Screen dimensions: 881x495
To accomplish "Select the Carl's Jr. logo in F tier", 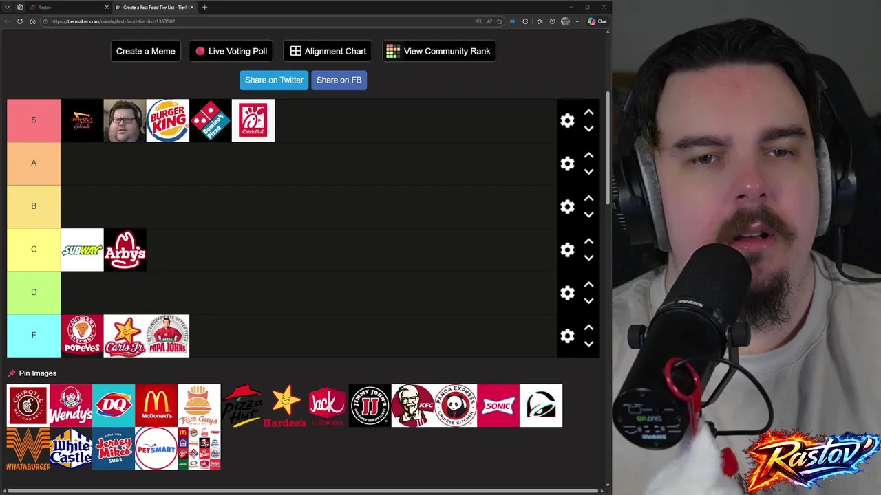I will coord(125,335).
